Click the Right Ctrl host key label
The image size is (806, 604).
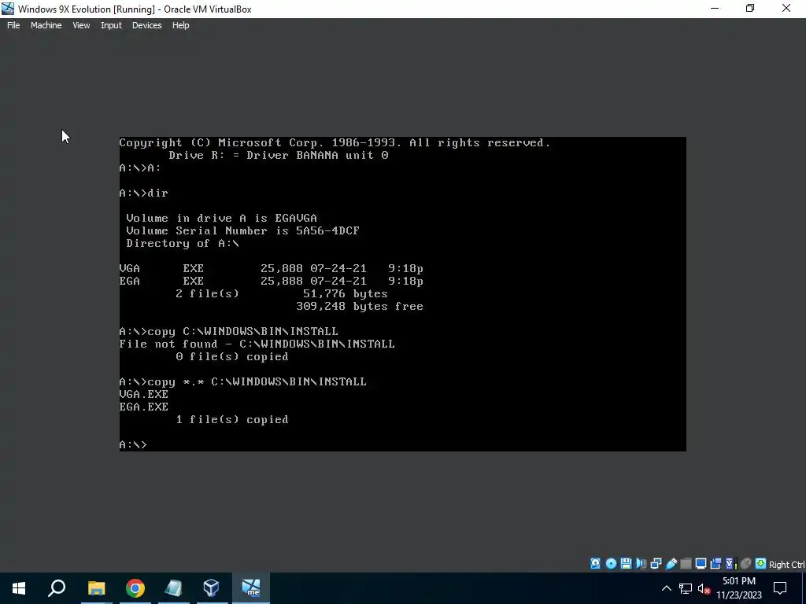[787, 565]
